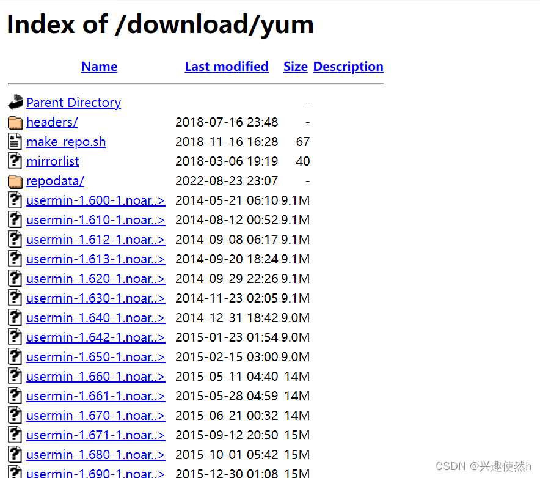540x478 pixels.
Task: Click the make-repo.sh text file icon
Action: pyautogui.click(x=15, y=142)
